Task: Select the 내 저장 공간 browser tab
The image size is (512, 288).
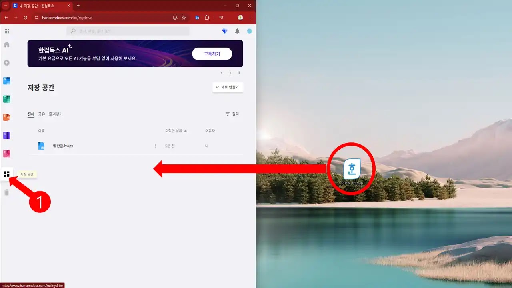Action: tap(42, 6)
